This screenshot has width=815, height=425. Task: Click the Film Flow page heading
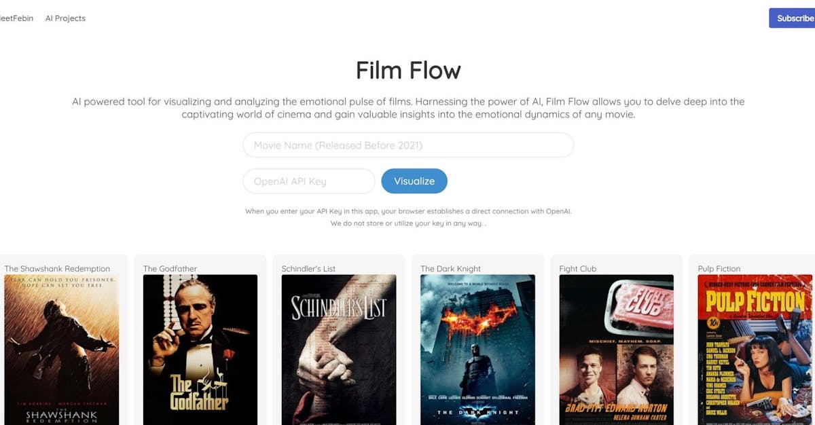pyautogui.click(x=408, y=70)
